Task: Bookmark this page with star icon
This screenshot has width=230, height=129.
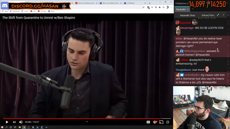Action: click(143, 7)
